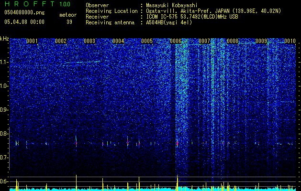Screen dimensions: 301x191
Task: Click the 0.7 frequency axis label
Action: [4, 158]
